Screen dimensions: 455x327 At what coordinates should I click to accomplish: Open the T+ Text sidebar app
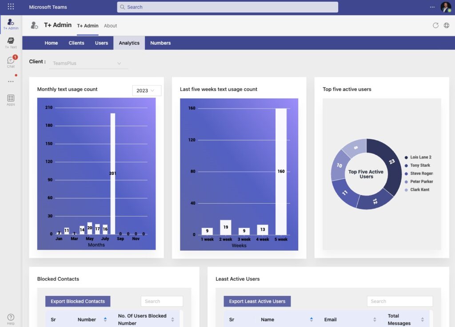[11, 43]
